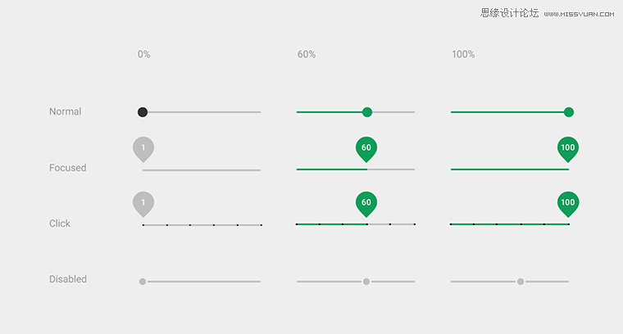Click the green 60 bubble in Click row
The width and height of the screenshot is (623, 334).
click(366, 205)
